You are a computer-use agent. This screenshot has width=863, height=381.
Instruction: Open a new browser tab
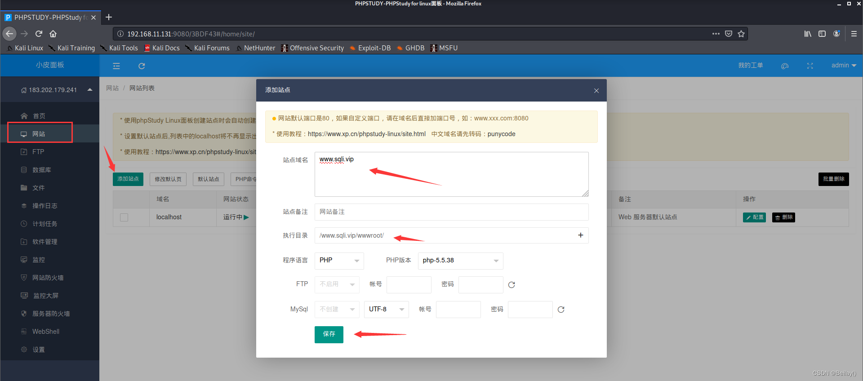[109, 17]
